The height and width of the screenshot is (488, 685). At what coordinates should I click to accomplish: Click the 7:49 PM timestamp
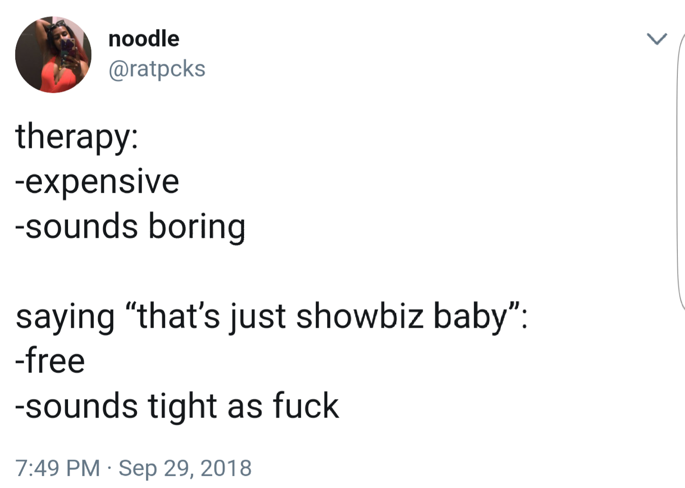[x=58, y=468]
